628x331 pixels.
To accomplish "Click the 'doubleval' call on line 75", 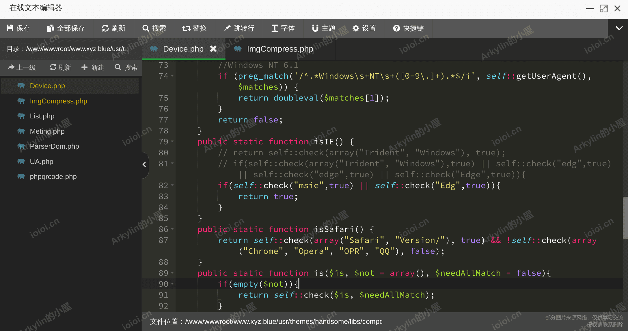I will pos(296,98).
